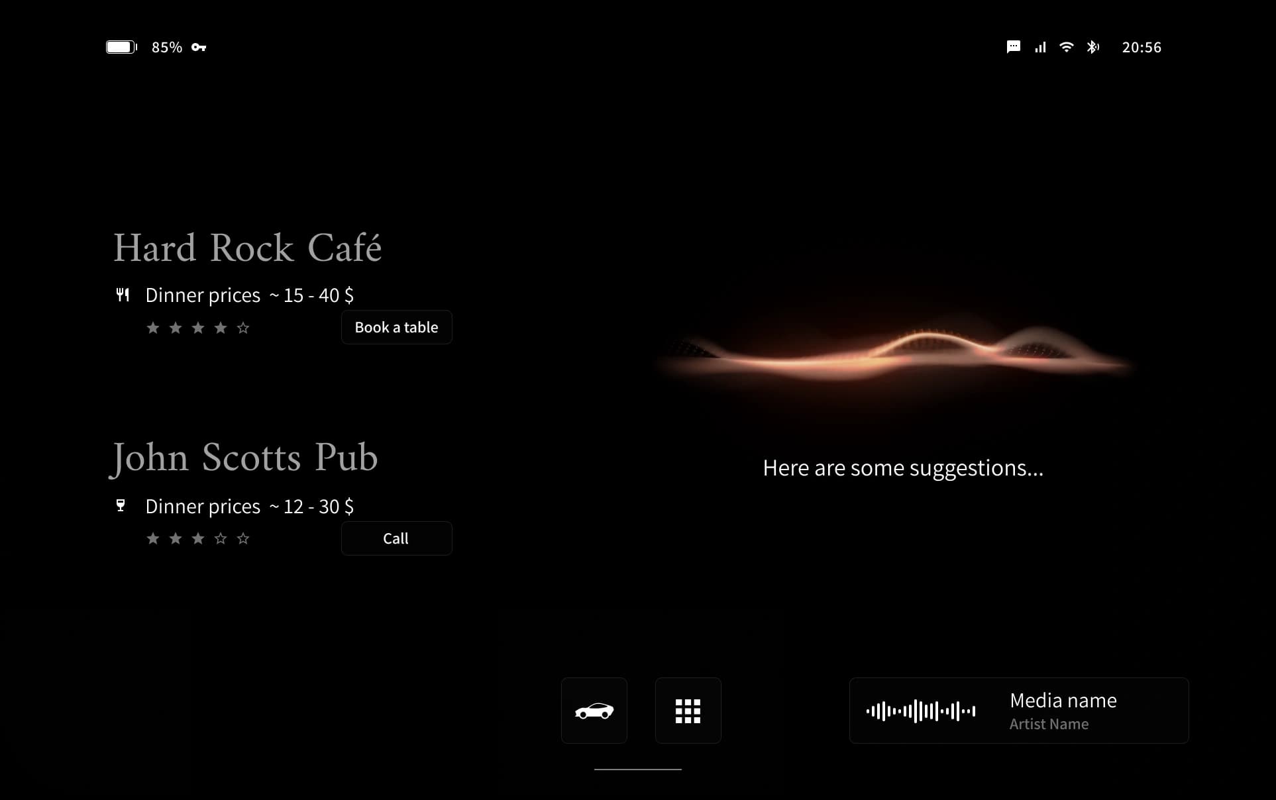Screen dimensions: 1276x800
Task: Open the messages notification icon
Action: (1013, 47)
